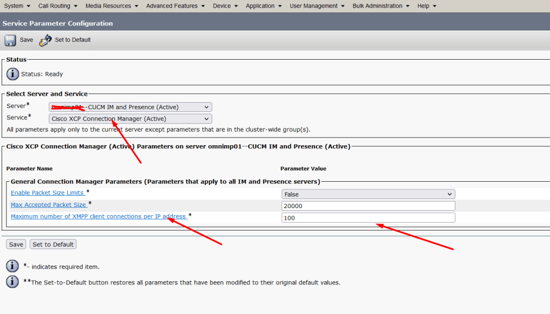The width and height of the screenshot is (550, 314).
Task: Open Max Accepted Packet Size parameter link
Action: point(48,205)
